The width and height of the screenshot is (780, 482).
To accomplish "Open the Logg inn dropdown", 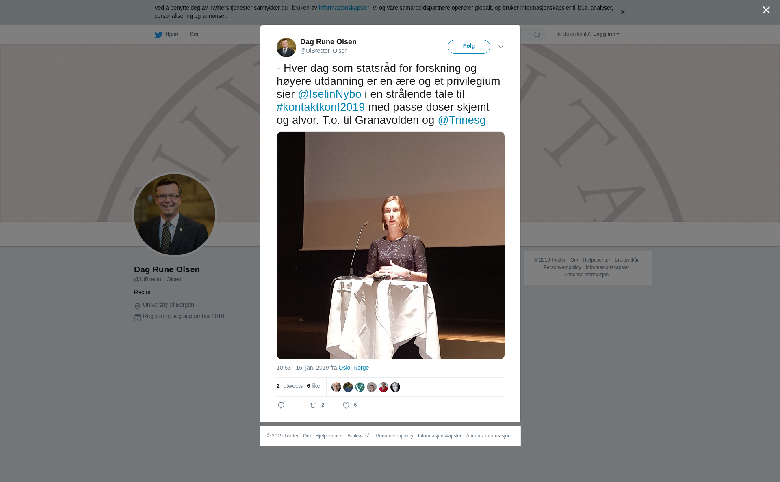I will pos(606,34).
